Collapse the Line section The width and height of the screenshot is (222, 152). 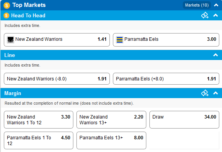(215, 55)
